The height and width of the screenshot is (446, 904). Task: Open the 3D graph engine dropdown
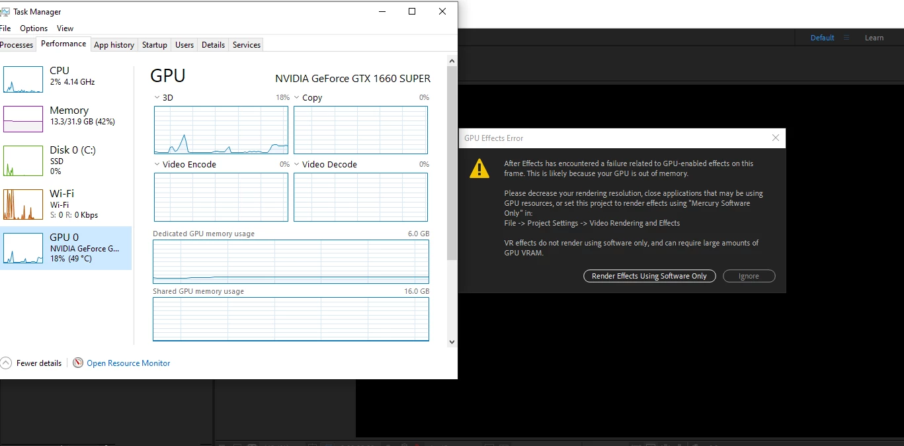[157, 97]
